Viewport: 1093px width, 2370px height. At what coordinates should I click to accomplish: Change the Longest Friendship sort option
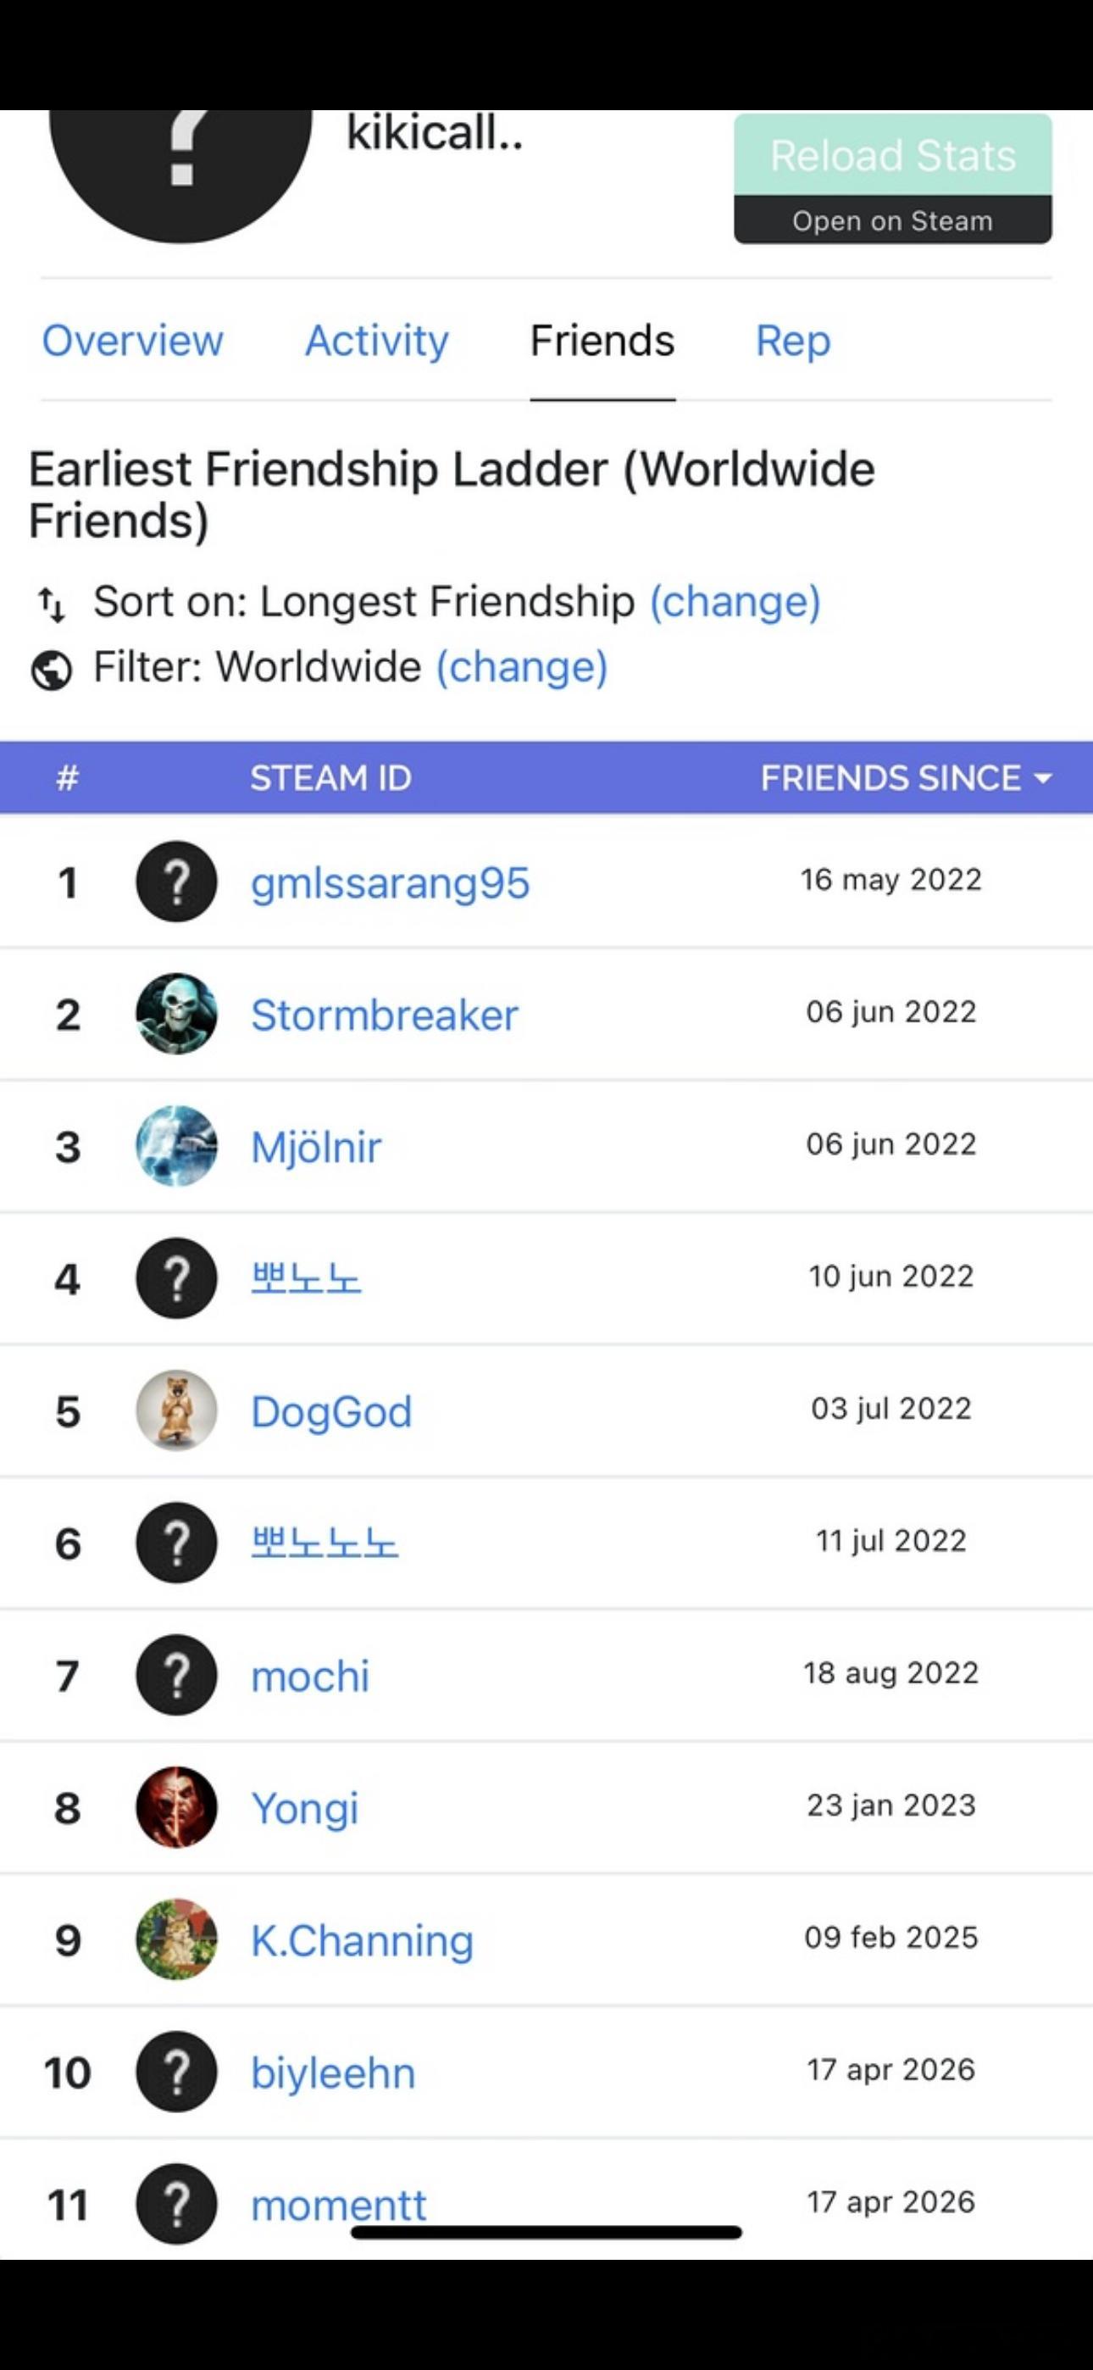pos(735,602)
